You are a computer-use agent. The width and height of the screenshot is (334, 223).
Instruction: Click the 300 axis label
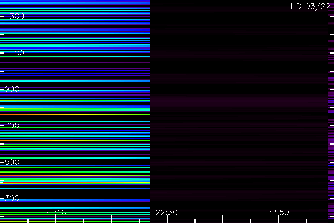click(x=12, y=198)
